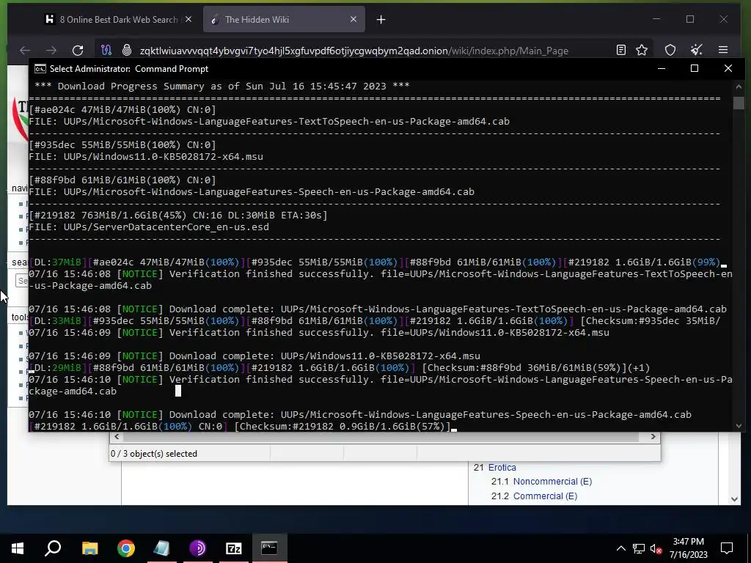The height and width of the screenshot is (563, 751).
Task: Click the #219182 763MiB/1.6GiB(45%) progress line
Action: 178,215
